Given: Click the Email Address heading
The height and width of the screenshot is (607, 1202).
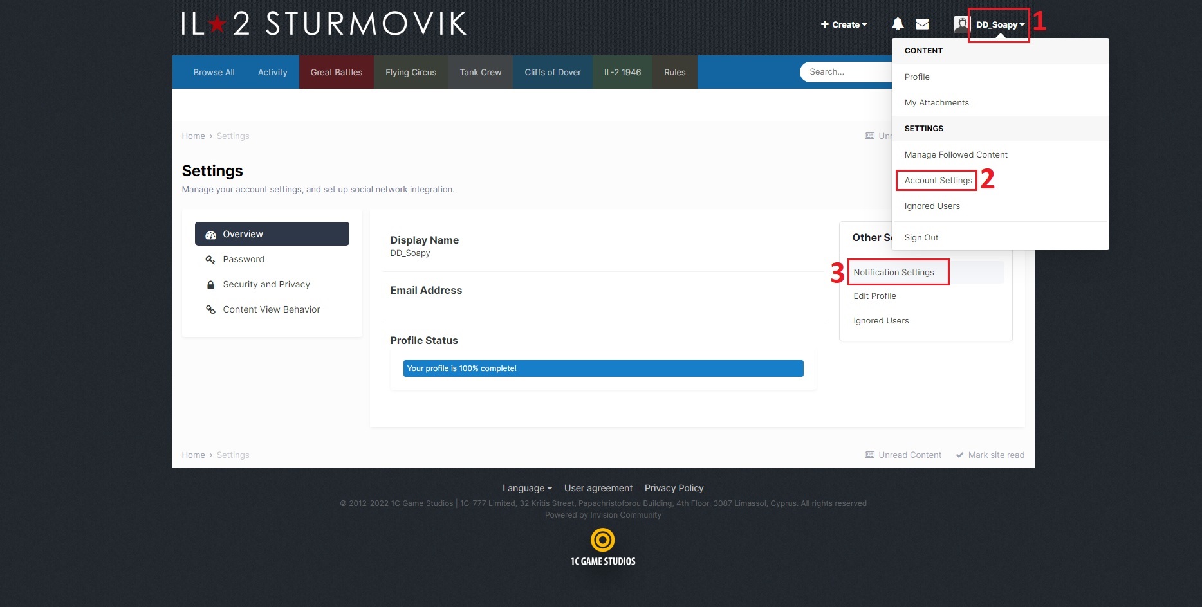Looking at the screenshot, I should click(x=426, y=290).
